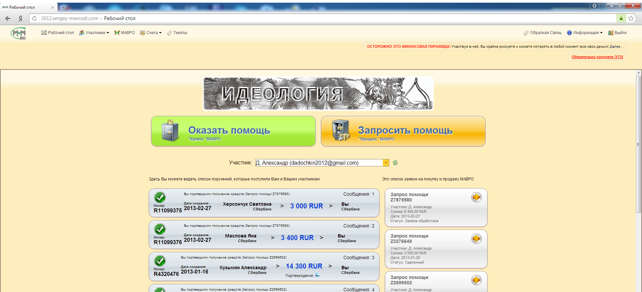Screen dimensions: 642x292
Task: Click green checkmark of order R11099376
Action: click(x=160, y=229)
